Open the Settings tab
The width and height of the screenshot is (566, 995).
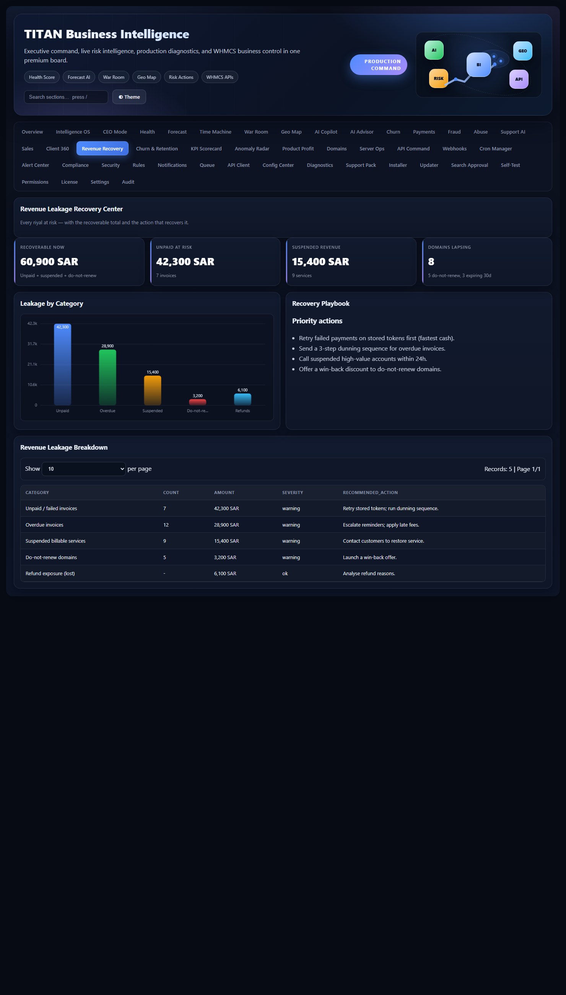99,182
